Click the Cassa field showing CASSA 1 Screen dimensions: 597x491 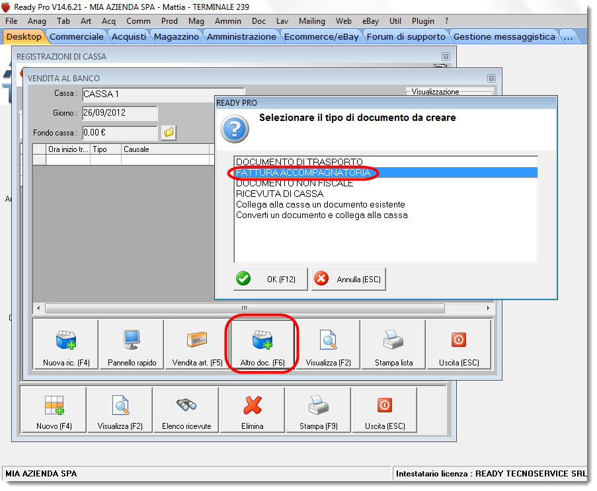[163, 94]
